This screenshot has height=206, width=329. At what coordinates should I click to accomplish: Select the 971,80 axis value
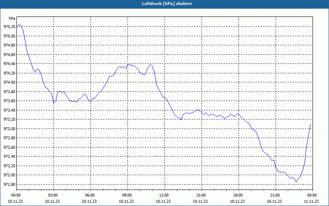9,184
